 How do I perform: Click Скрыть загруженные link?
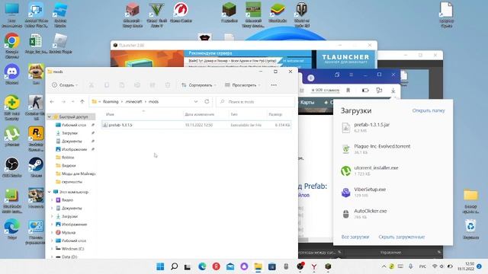(402, 237)
